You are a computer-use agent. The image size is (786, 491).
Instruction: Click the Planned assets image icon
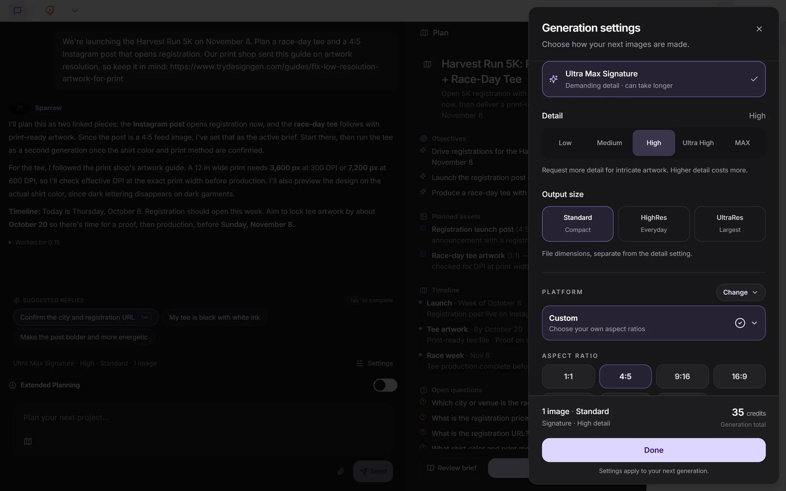[x=423, y=216]
